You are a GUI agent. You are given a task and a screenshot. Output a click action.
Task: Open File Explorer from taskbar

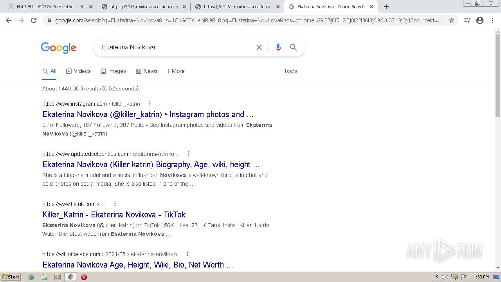[x=44, y=277]
